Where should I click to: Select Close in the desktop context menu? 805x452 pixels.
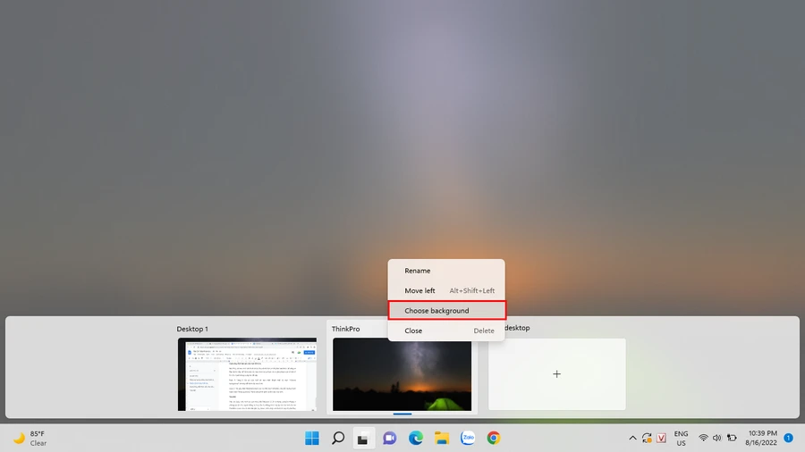click(446, 331)
